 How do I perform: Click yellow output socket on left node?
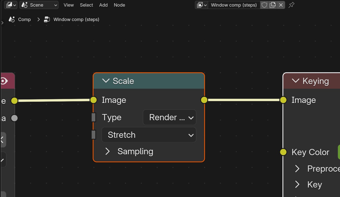(14, 101)
